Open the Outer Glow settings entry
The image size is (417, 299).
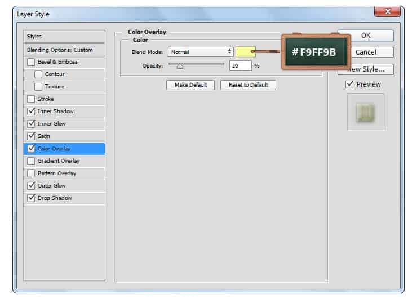pos(51,186)
